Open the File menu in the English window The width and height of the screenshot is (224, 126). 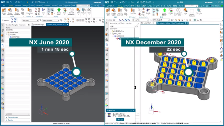tap(4, 6)
